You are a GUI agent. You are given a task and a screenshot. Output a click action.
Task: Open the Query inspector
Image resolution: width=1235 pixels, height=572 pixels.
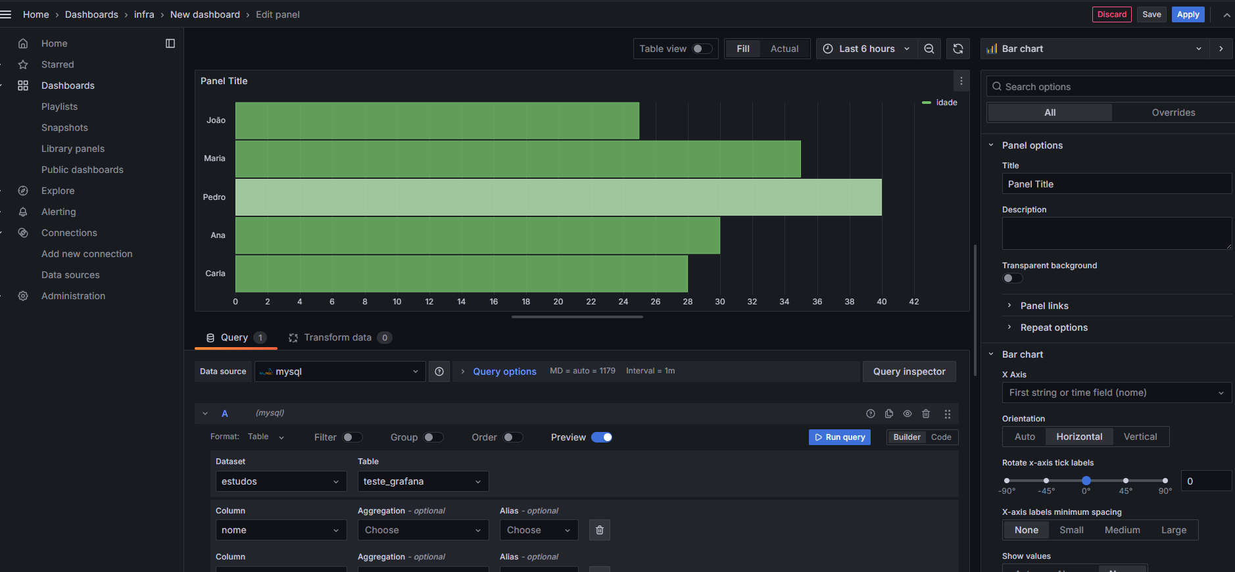909,371
